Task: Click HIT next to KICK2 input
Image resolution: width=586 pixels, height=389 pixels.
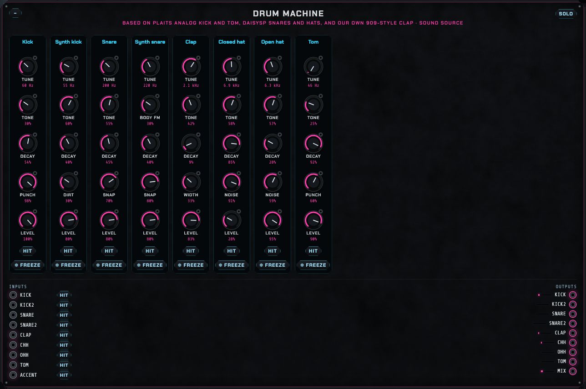Action: pos(64,305)
